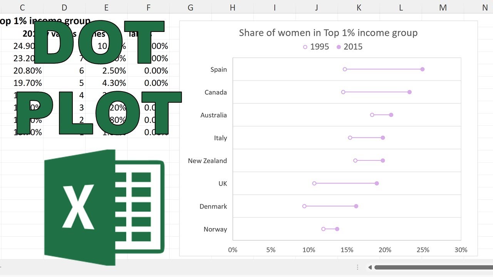
Task: Select the Canada axis label
Action: point(216,92)
